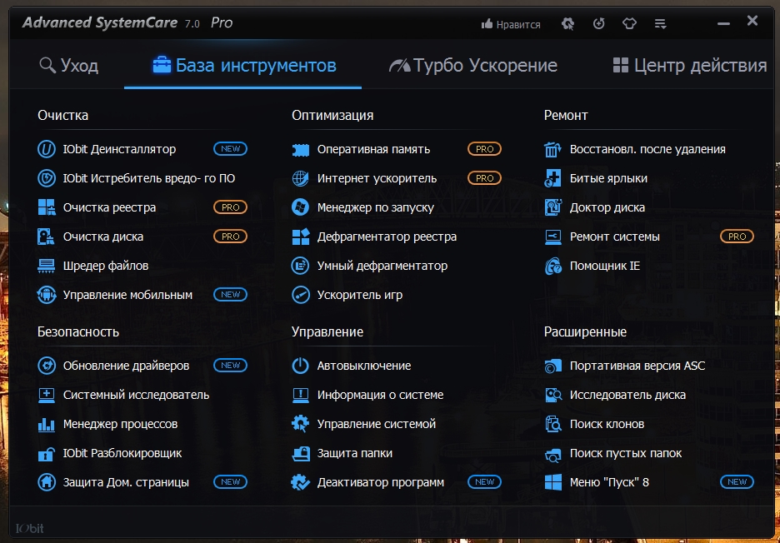Open the Турбо Ускорение tab
This screenshot has width=780, height=543.
click(x=473, y=66)
